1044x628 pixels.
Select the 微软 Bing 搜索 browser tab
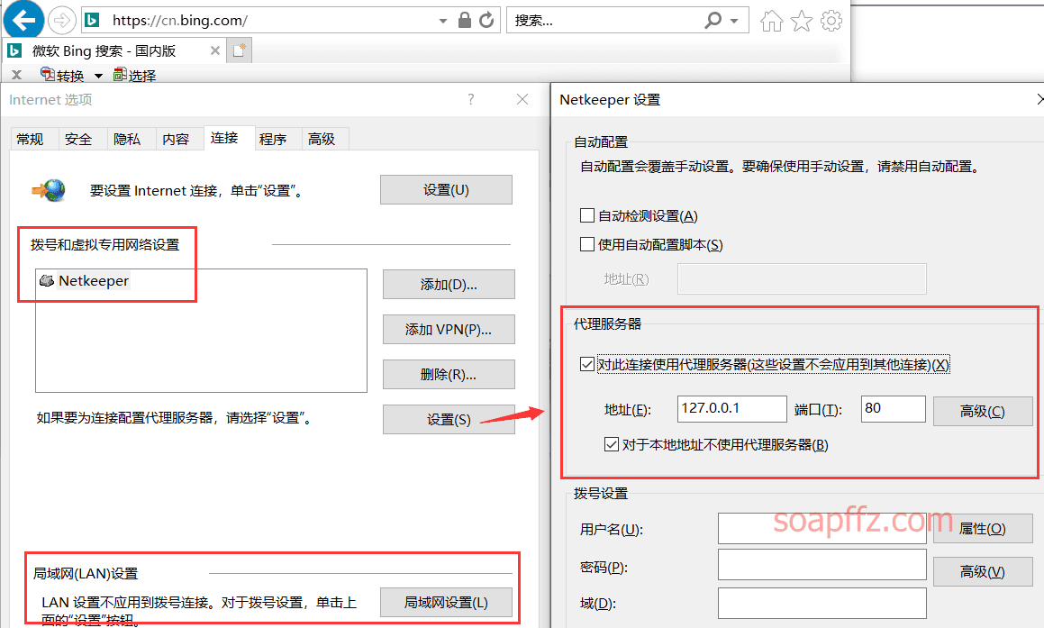click(x=113, y=50)
